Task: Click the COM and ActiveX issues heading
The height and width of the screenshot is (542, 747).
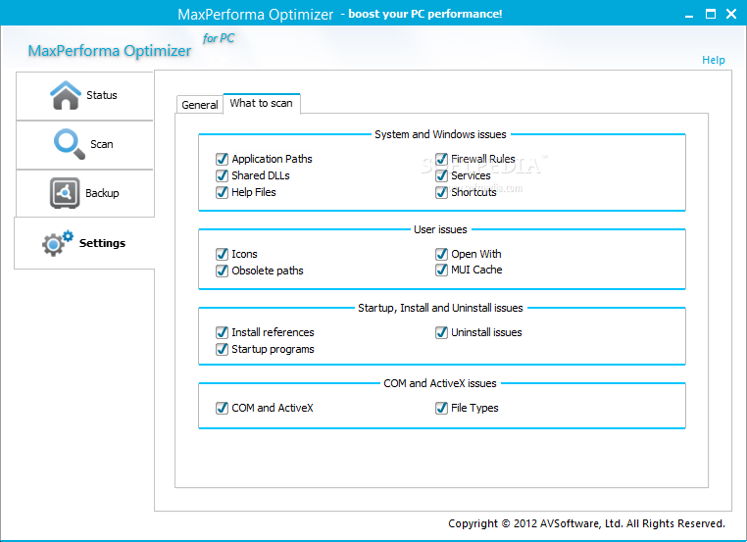Action: pos(440,383)
